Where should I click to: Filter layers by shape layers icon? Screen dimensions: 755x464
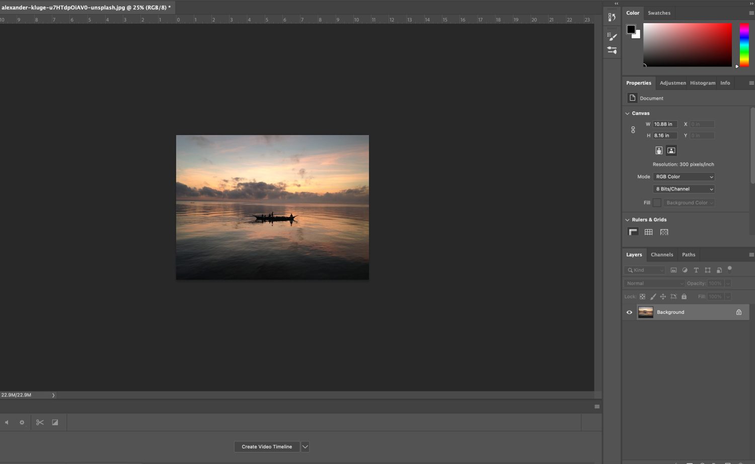(708, 270)
